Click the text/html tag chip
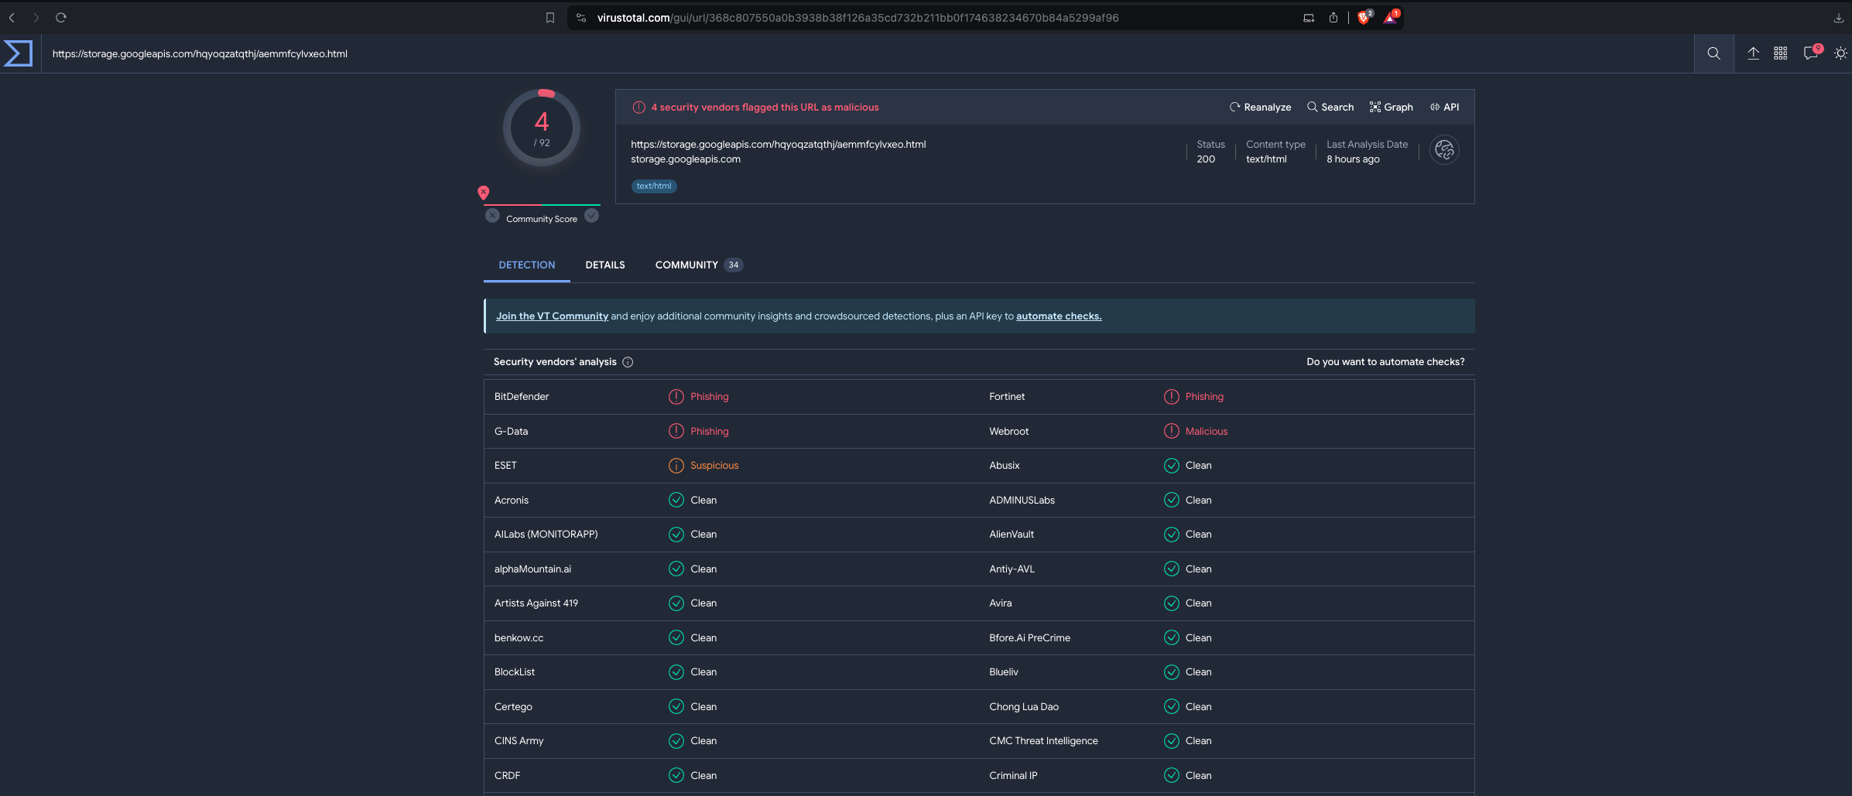This screenshot has width=1852, height=796. pos(654,186)
